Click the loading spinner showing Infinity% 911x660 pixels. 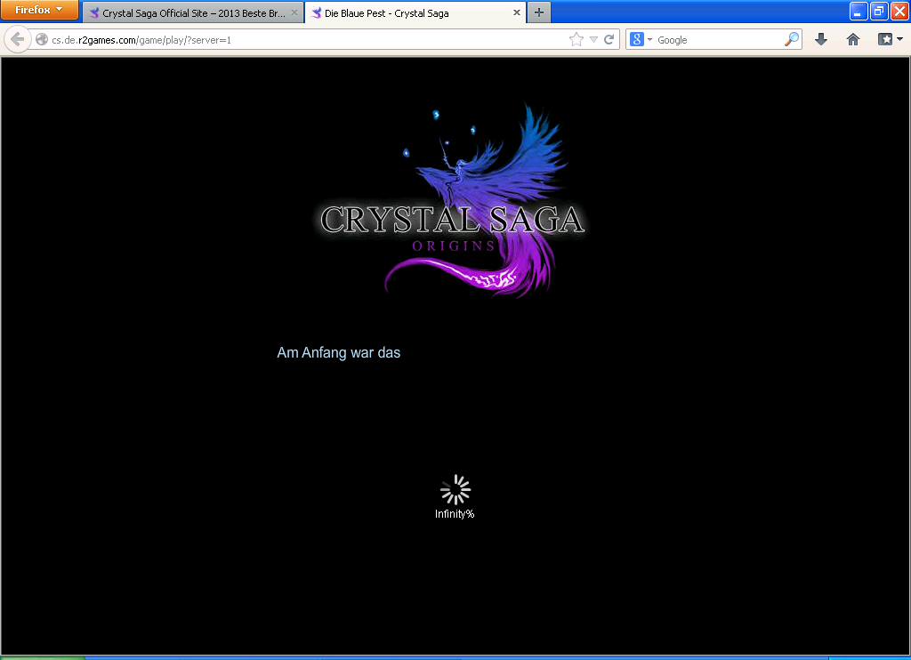click(x=455, y=491)
